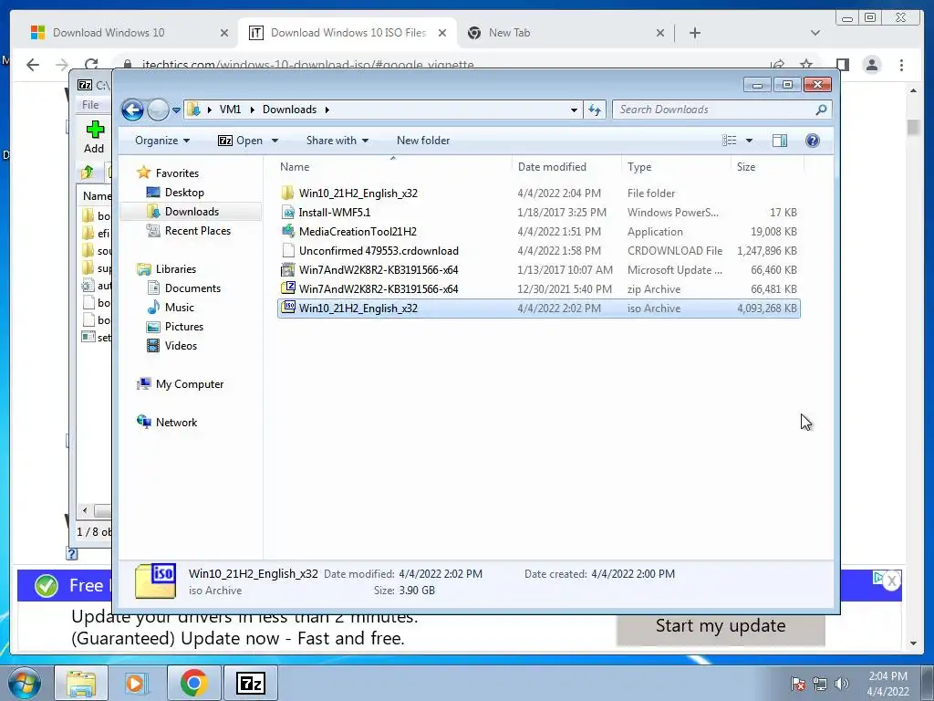Open a new Chrome tab with plus

click(x=694, y=33)
